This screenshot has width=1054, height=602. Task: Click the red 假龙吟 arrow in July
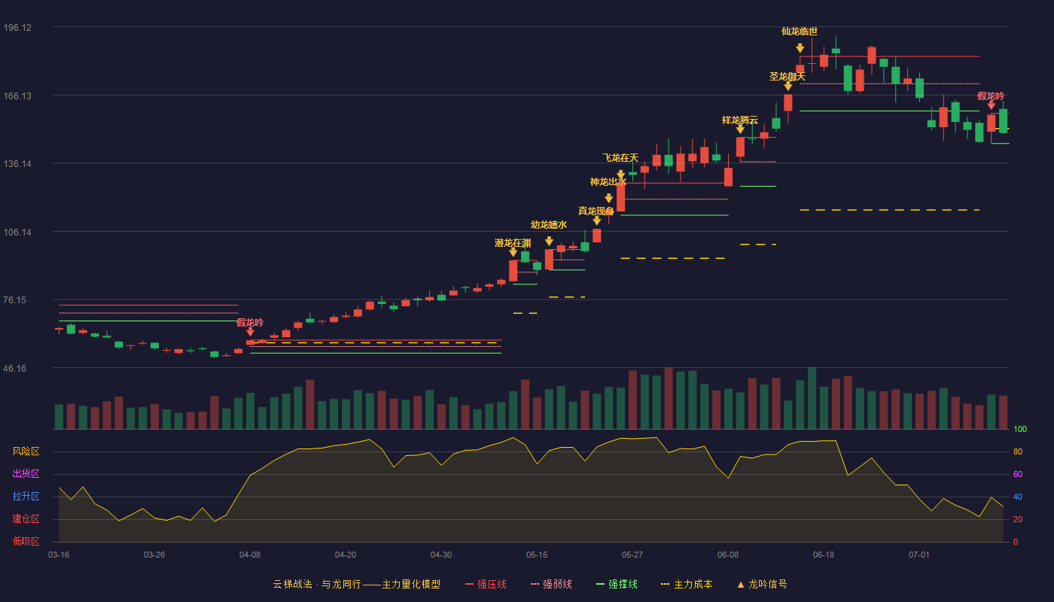point(991,105)
